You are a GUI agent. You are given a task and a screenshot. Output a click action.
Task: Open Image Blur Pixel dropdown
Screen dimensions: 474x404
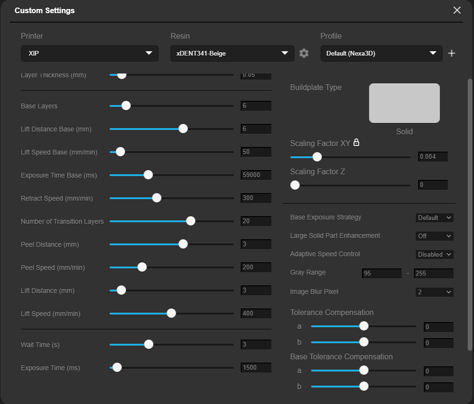pyautogui.click(x=434, y=292)
